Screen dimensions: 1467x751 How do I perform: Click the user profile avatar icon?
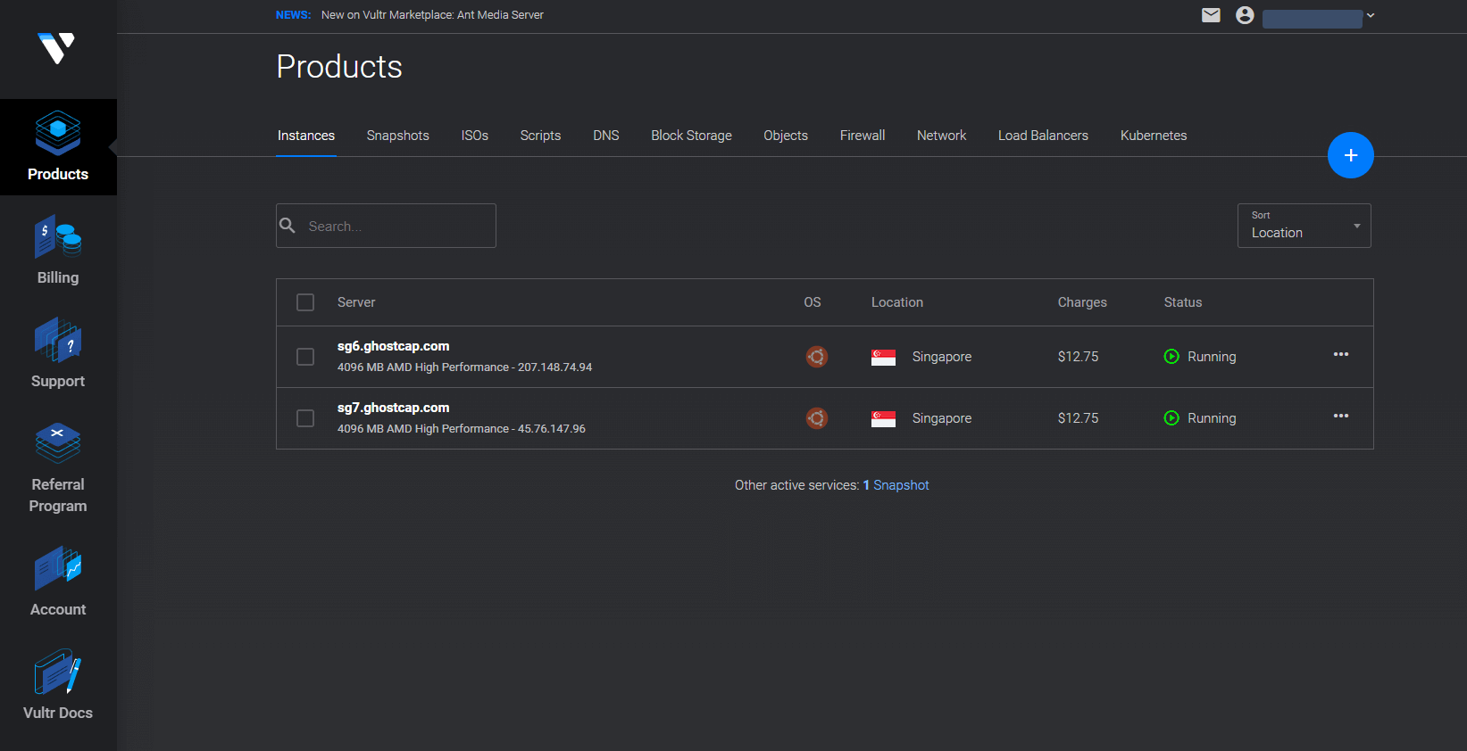[x=1245, y=15]
